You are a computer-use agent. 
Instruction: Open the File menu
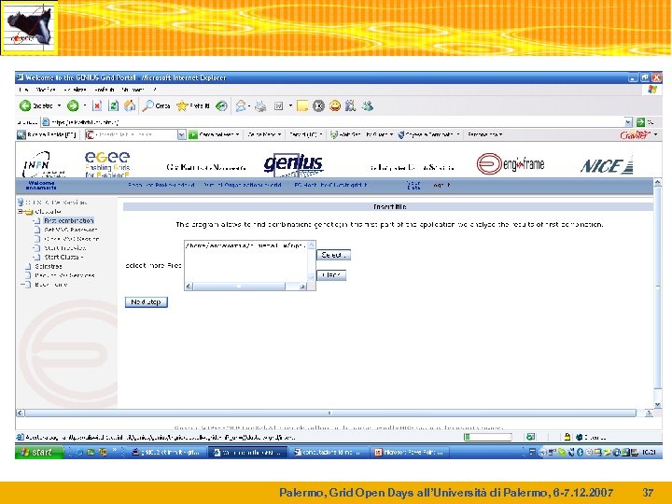point(23,90)
